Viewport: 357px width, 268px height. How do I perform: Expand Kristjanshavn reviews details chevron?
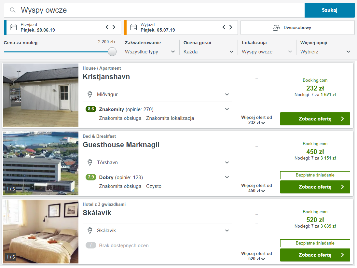point(227,109)
